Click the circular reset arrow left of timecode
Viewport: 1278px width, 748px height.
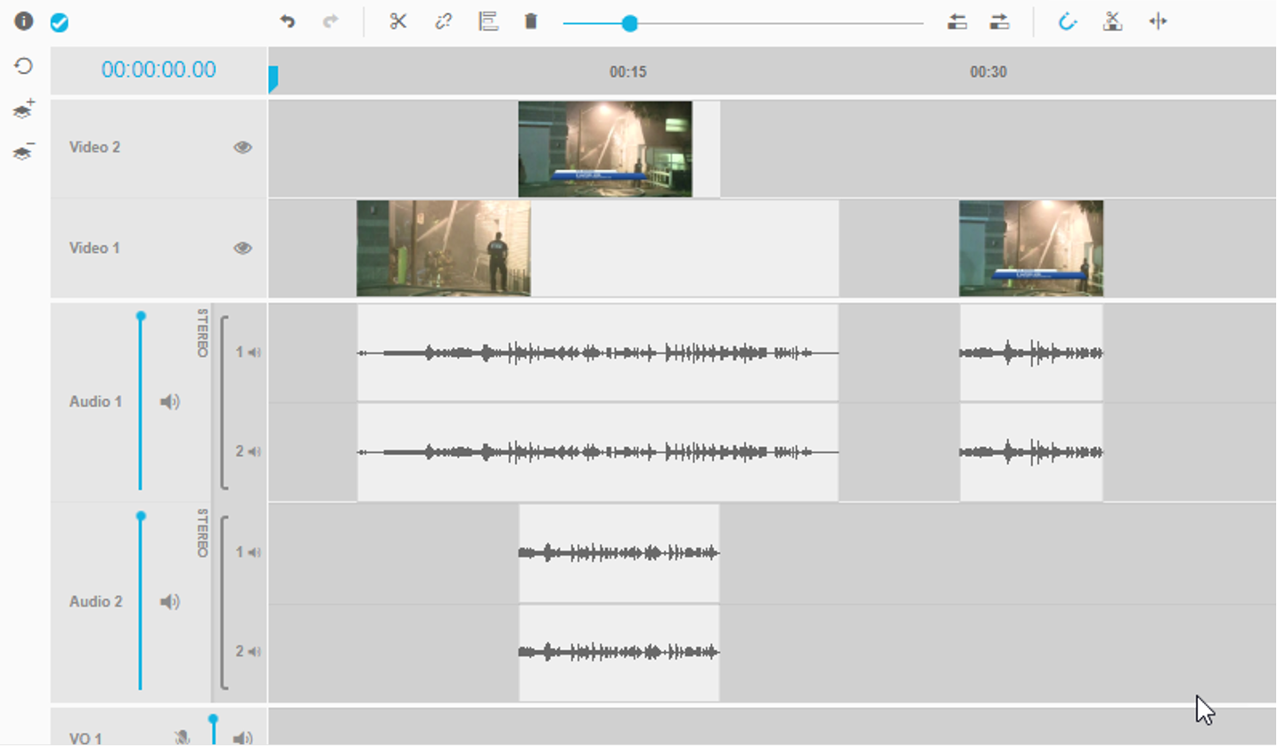pyautogui.click(x=24, y=67)
